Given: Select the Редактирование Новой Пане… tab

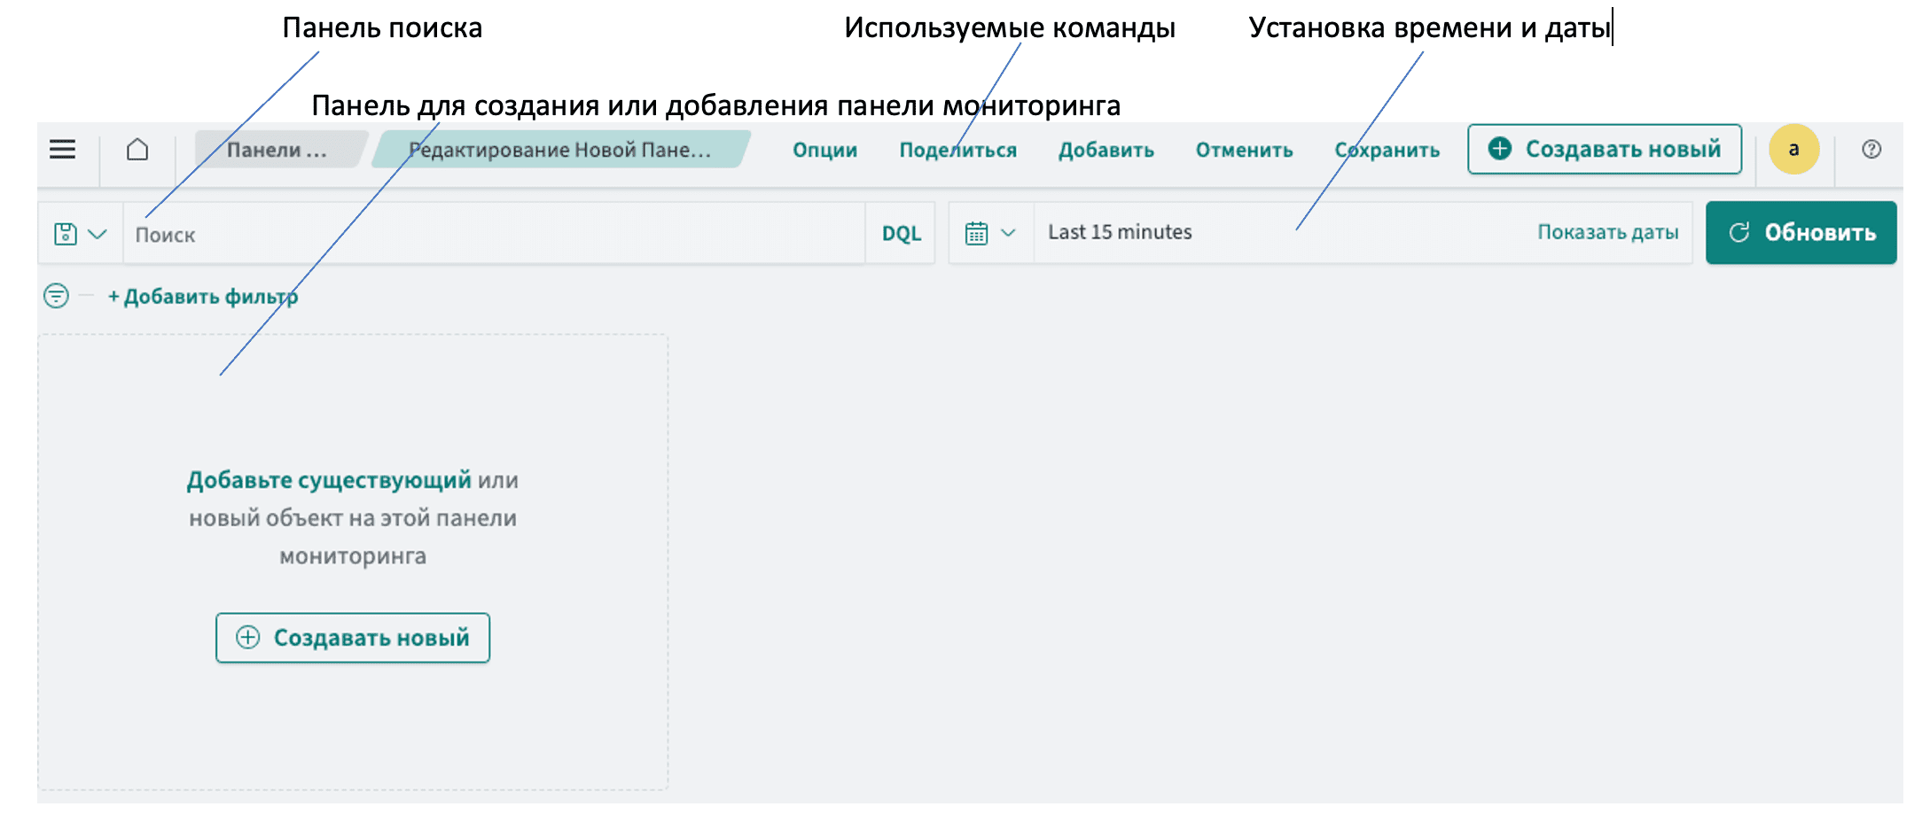Looking at the screenshot, I should pyautogui.click(x=560, y=150).
